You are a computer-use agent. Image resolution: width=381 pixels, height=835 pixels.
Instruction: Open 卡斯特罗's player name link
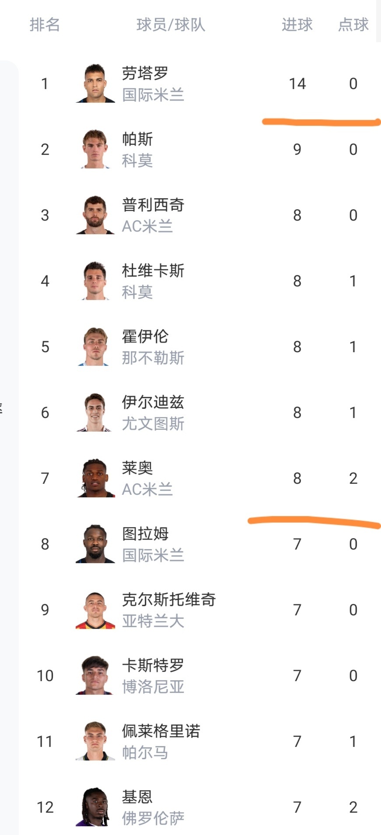pos(153,665)
